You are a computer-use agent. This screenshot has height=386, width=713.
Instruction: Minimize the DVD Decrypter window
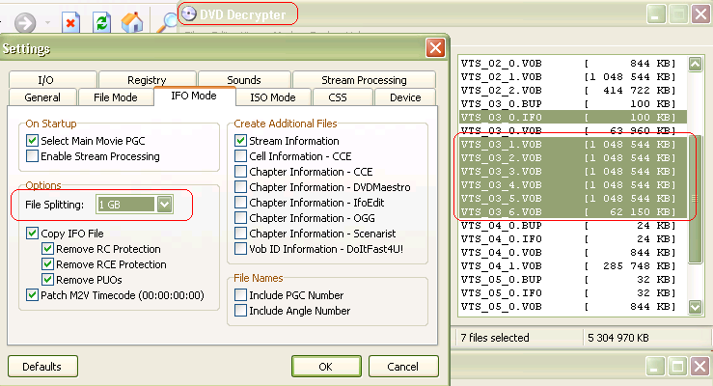tap(656, 14)
